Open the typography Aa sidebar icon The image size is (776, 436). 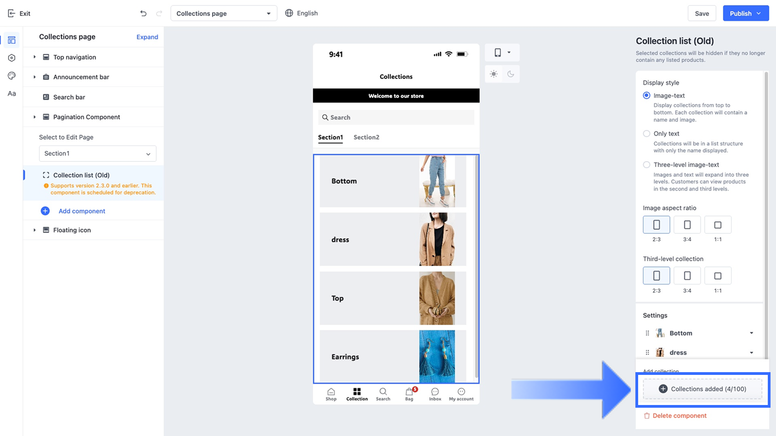pyautogui.click(x=12, y=93)
